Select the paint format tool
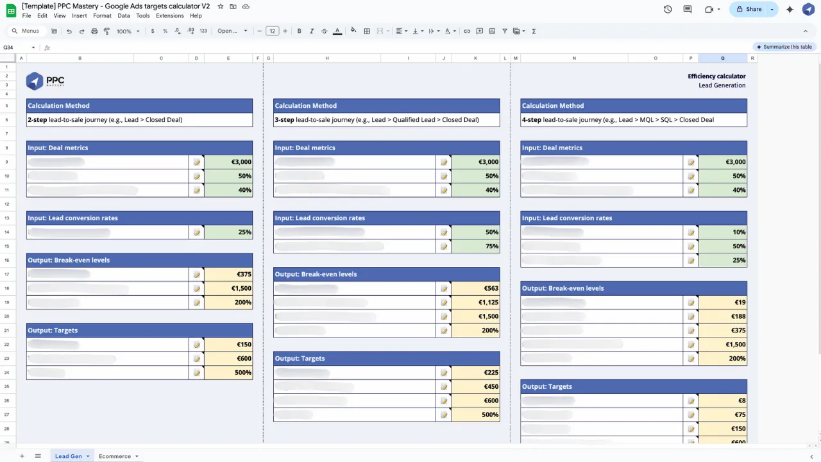This screenshot has width=821, height=462. coord(106,31)
